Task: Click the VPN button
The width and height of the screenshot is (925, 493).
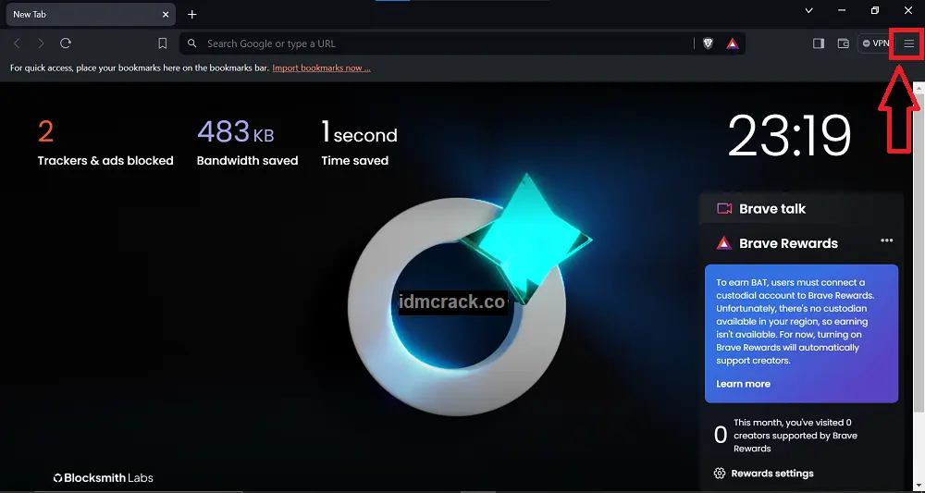Action: pos(875,43)
